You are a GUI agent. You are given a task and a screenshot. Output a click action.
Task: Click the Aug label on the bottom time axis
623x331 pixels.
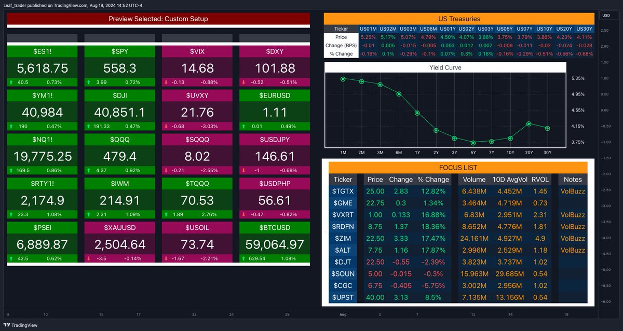[x=343, y=314]
